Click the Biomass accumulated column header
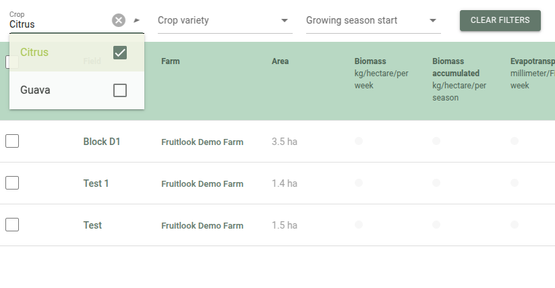 point(456,67)
